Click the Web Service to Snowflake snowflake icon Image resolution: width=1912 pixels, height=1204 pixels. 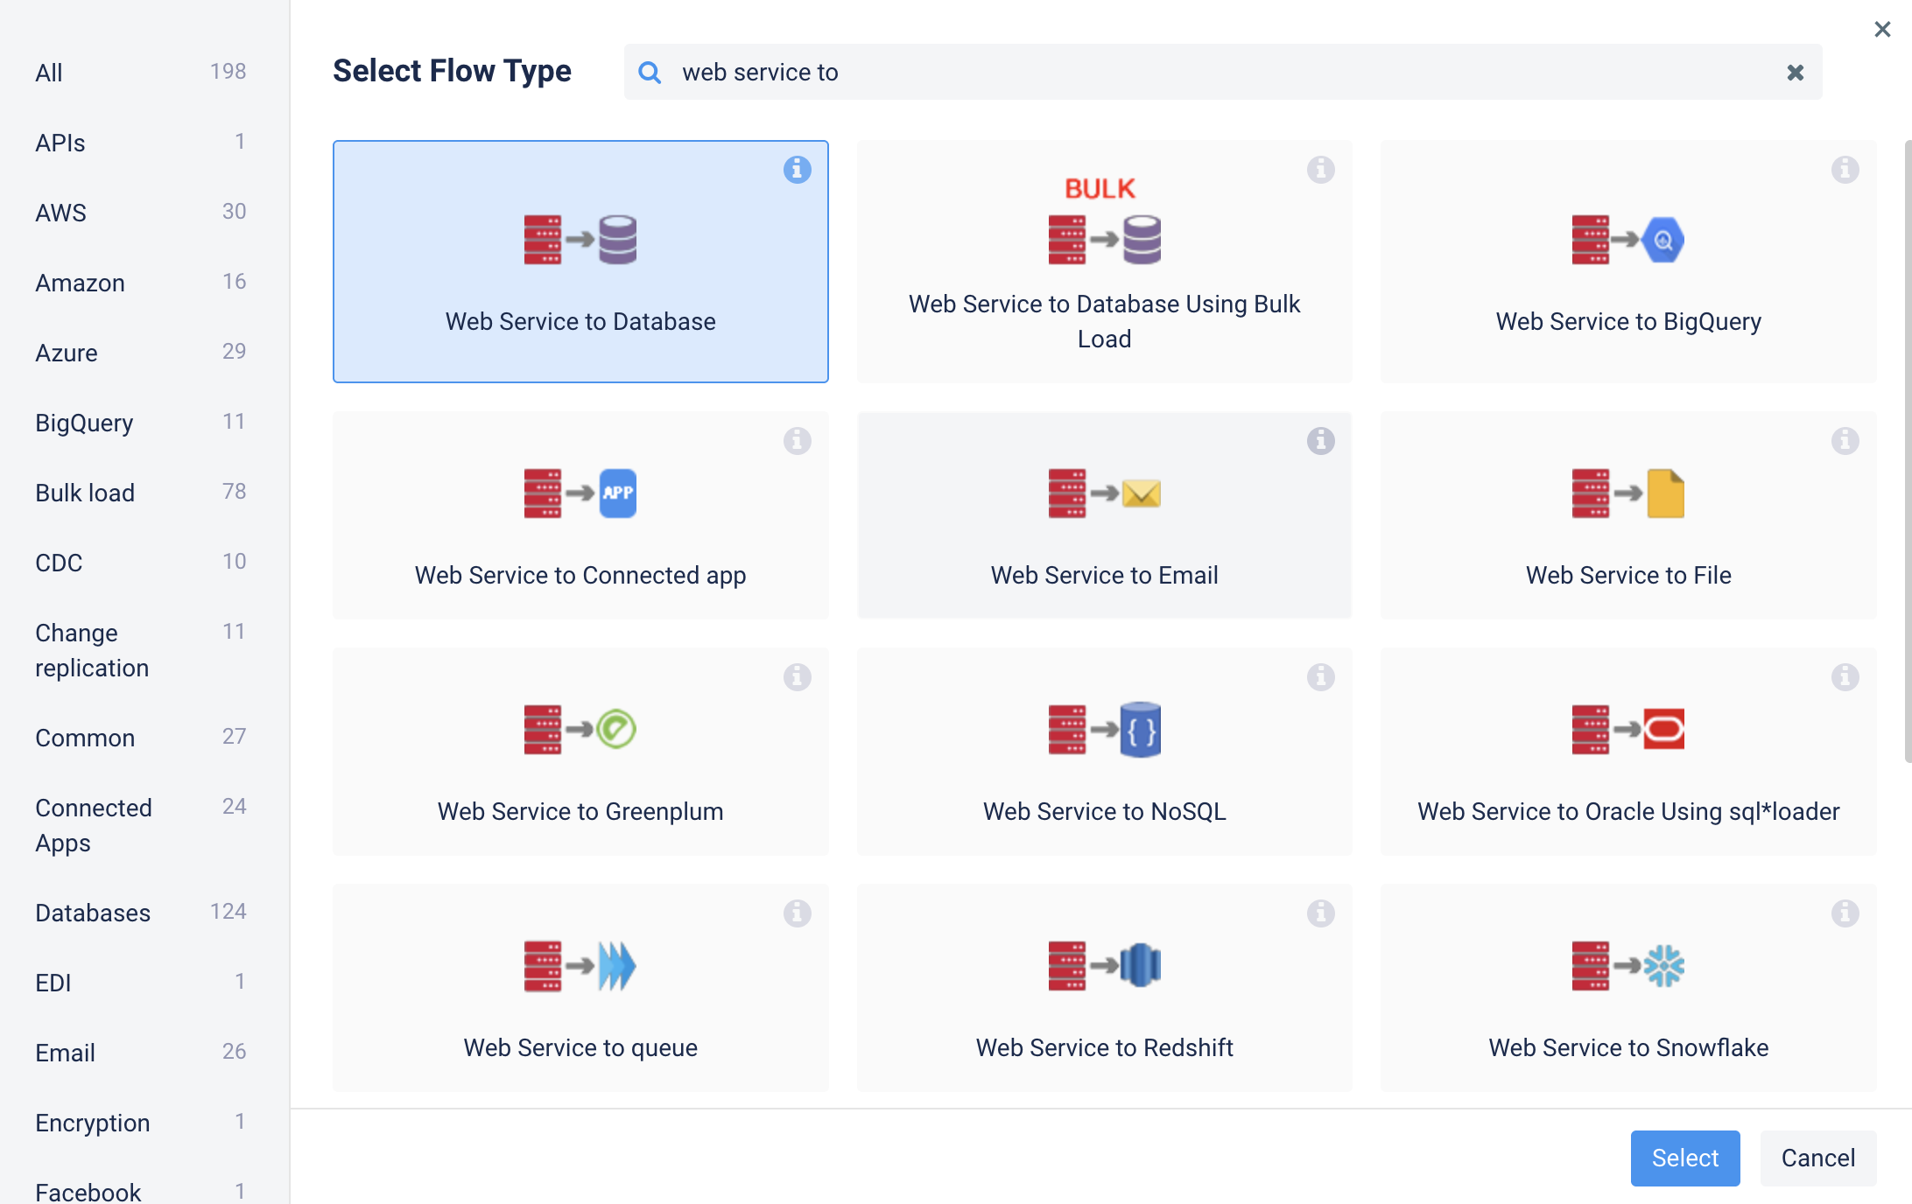click(1664, 966)
